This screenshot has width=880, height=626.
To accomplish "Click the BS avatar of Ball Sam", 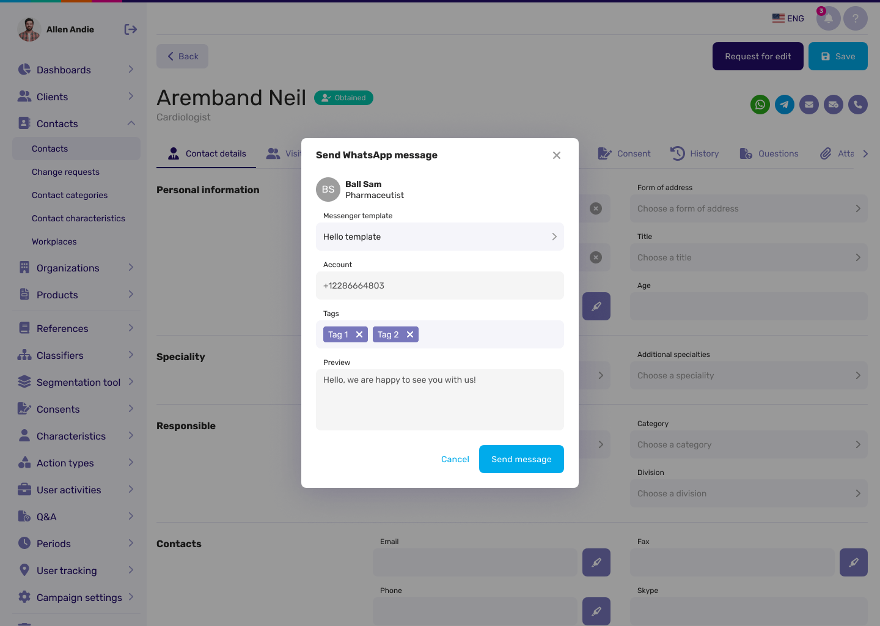I will point(328,190).
